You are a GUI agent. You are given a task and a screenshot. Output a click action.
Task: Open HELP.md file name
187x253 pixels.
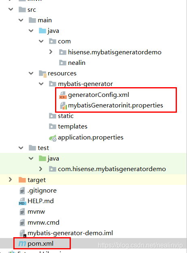click(x=40, y=201)
